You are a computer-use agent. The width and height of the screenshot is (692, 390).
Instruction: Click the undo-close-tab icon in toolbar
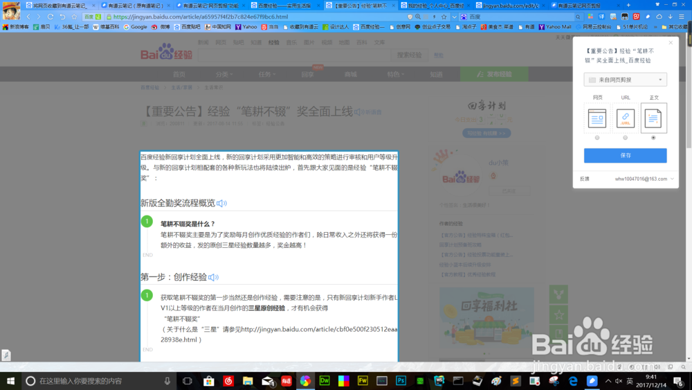62,17
